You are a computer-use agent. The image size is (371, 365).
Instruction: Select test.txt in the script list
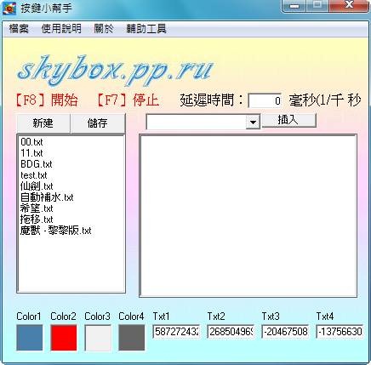click(34, 175)
